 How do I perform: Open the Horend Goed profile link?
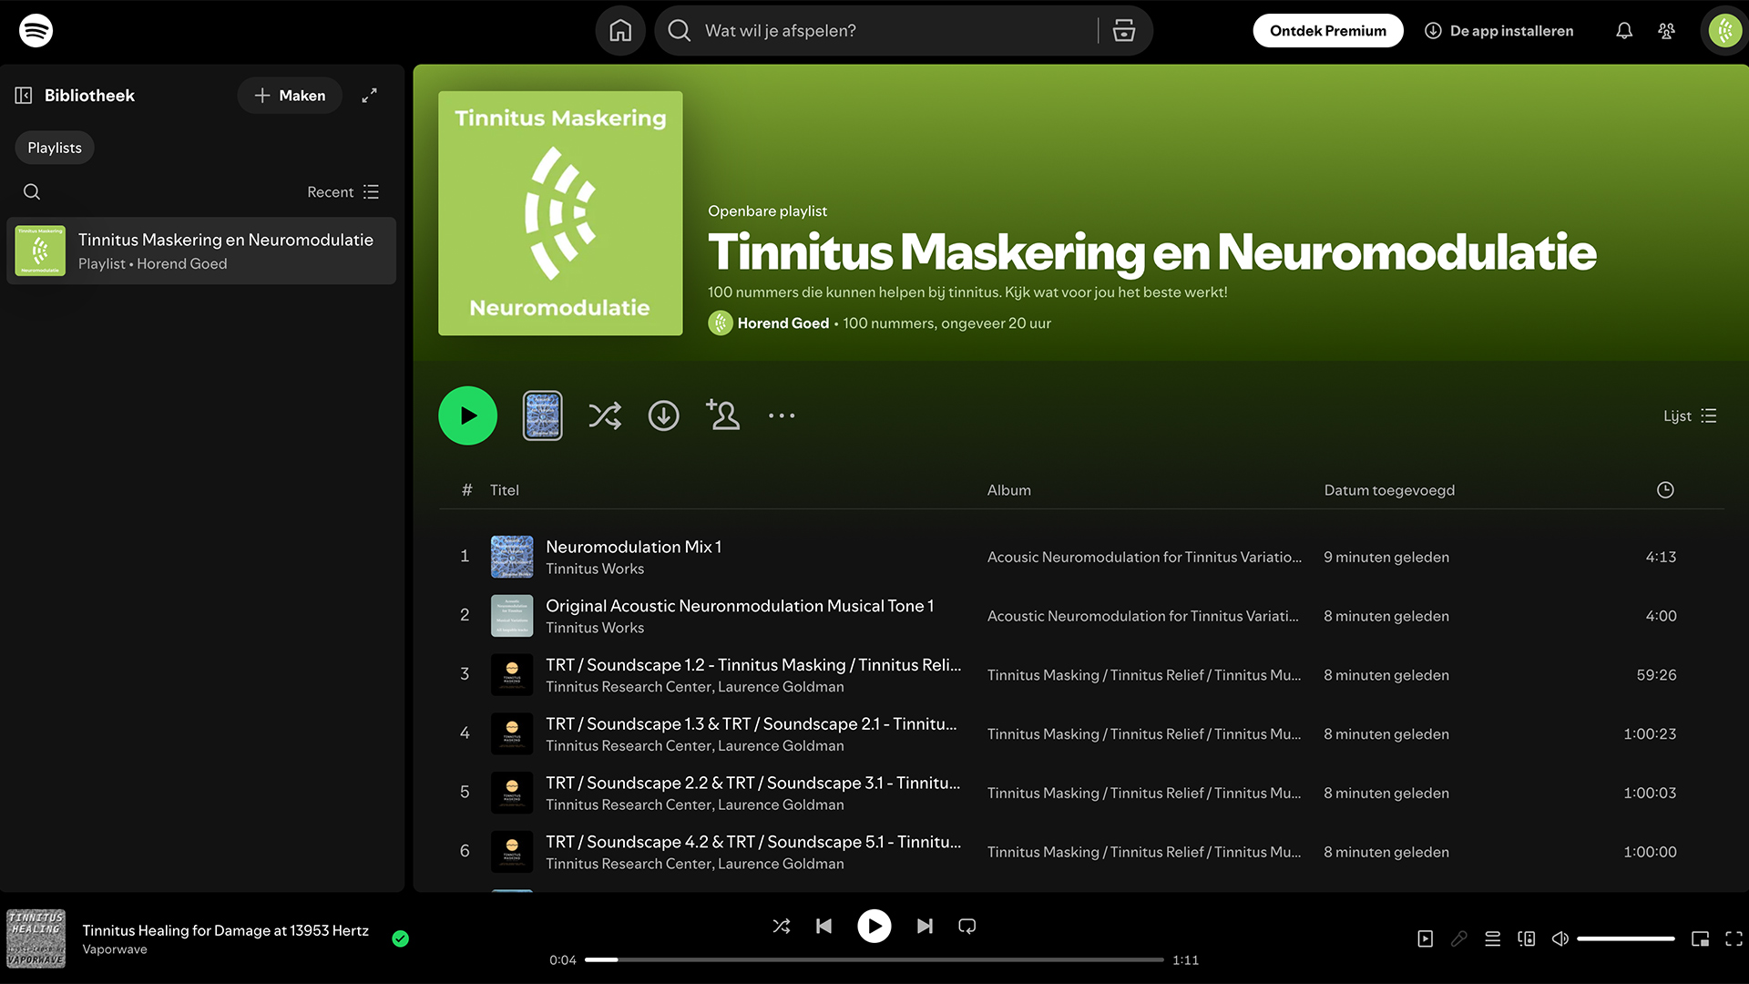point(782,323)
